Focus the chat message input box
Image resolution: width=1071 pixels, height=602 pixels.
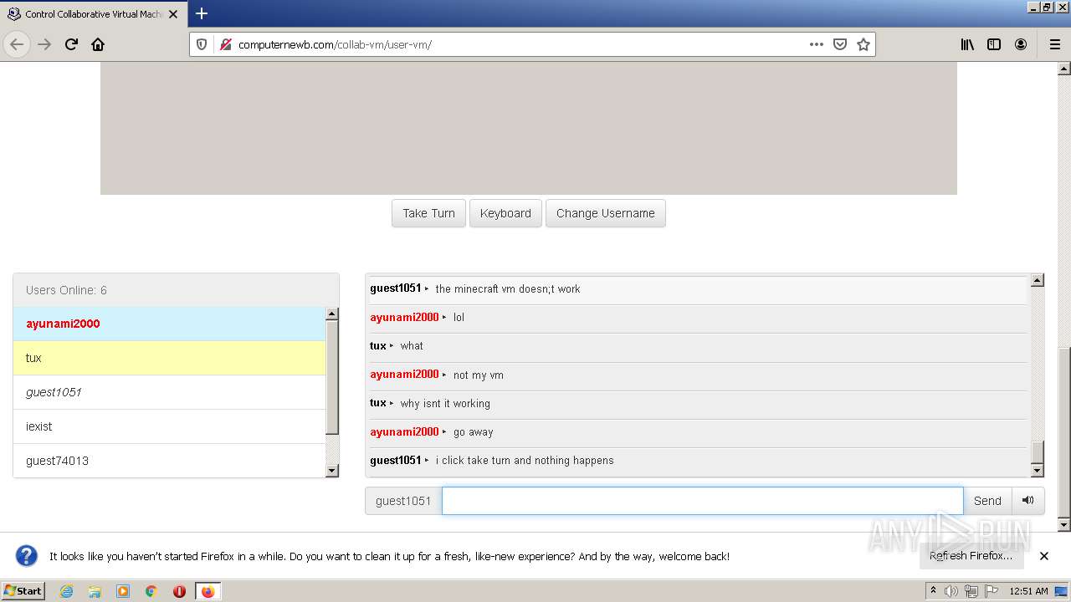click(703, 501)
